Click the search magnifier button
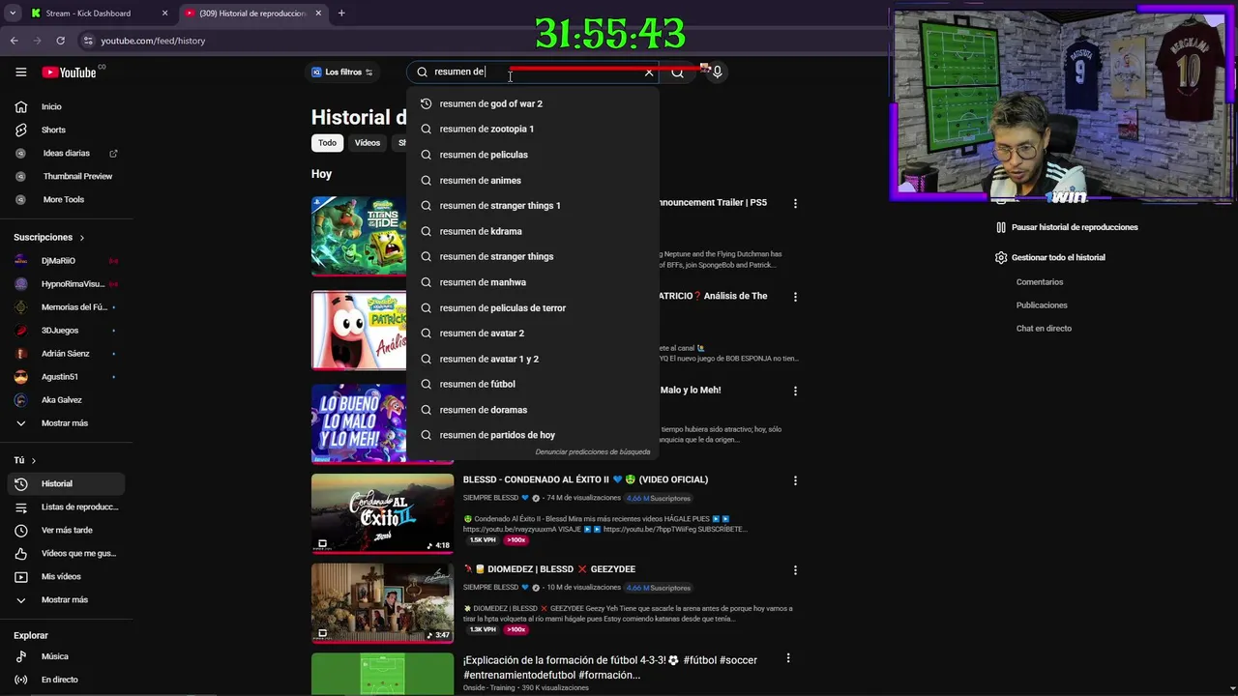This screenshot has width=1238, height=696. pyautogui.click(x=678, y=72)
